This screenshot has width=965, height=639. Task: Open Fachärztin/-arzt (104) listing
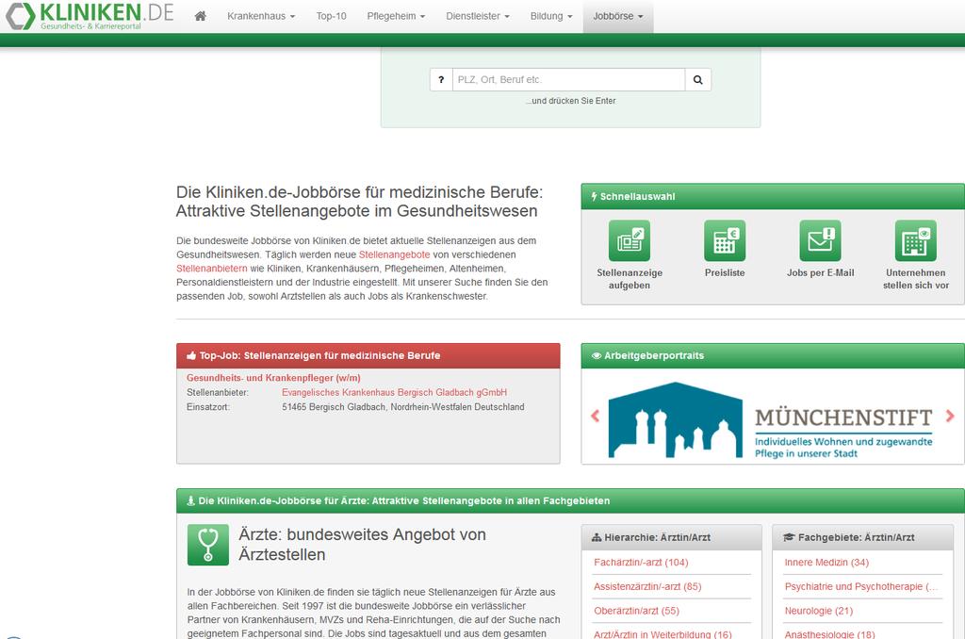click(x=641, y=562)
